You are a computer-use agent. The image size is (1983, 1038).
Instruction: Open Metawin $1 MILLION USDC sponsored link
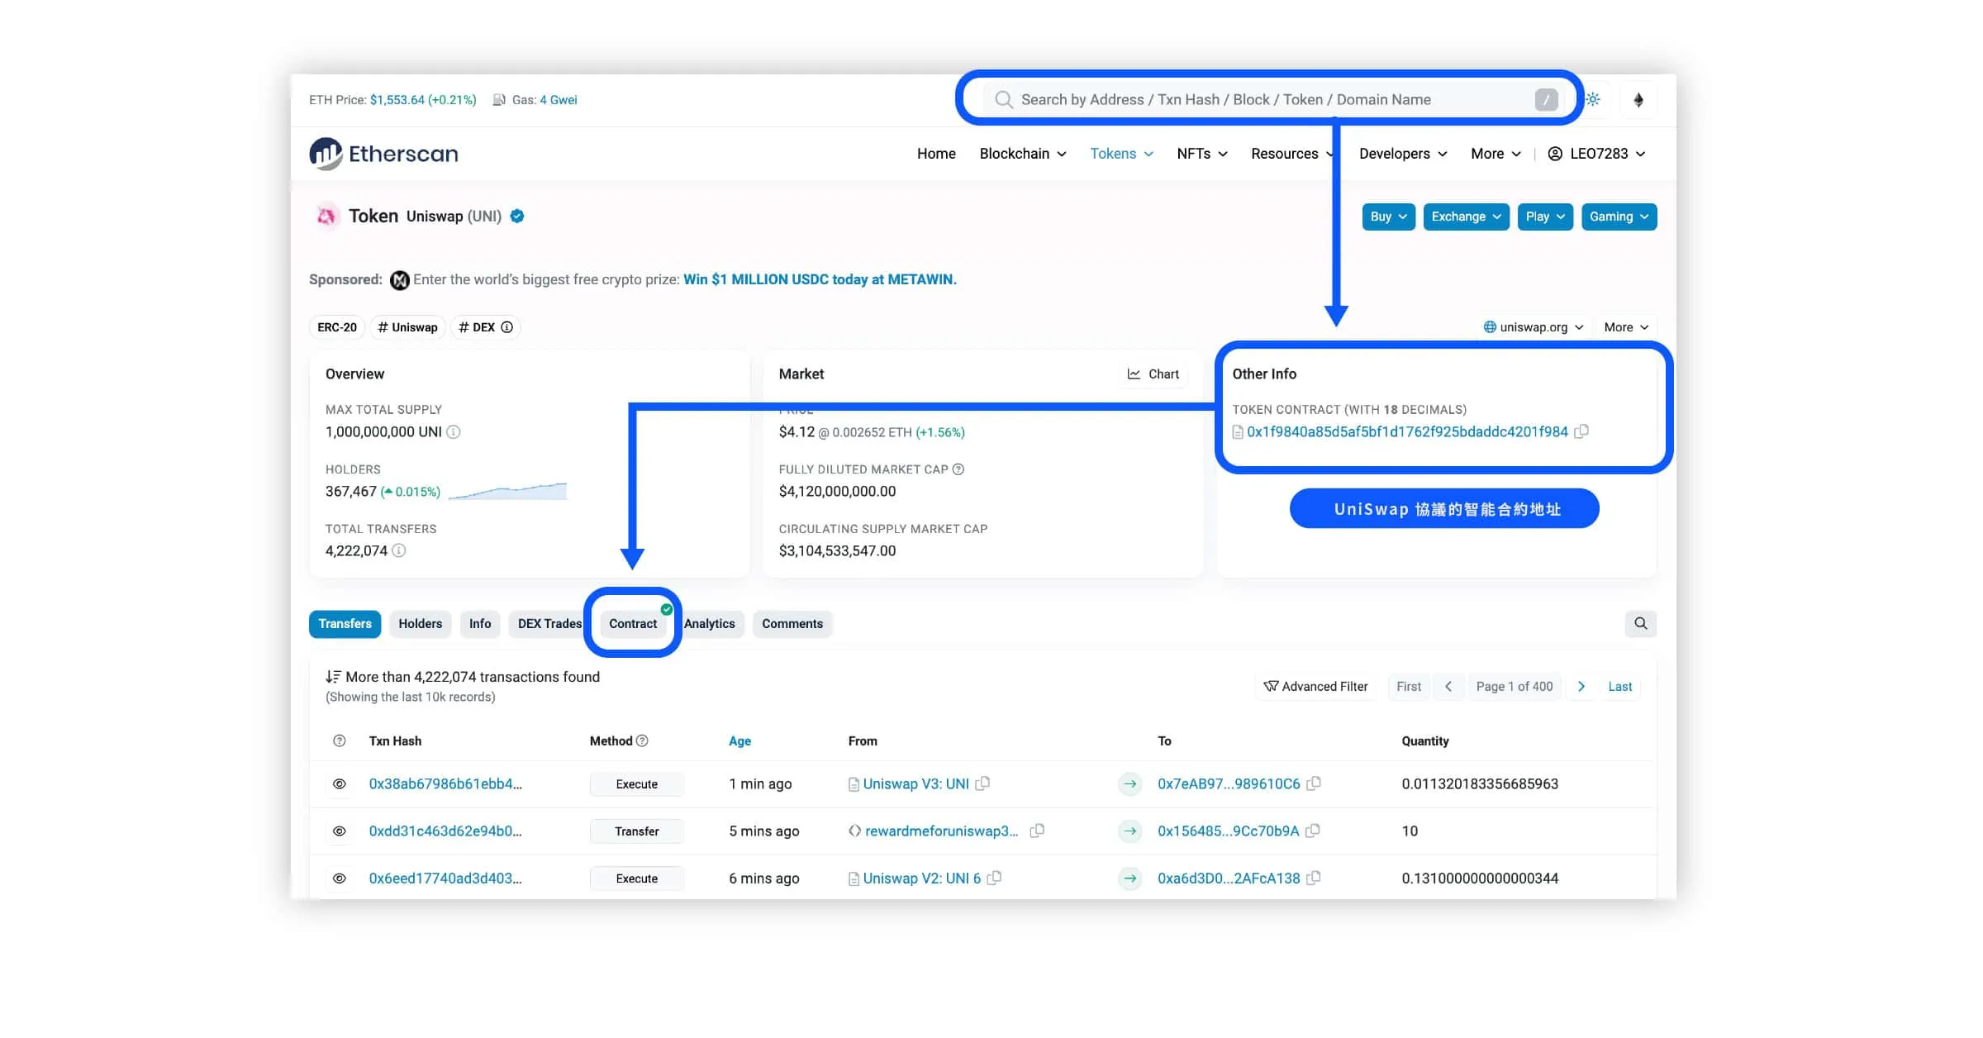(x=820, y=279)
